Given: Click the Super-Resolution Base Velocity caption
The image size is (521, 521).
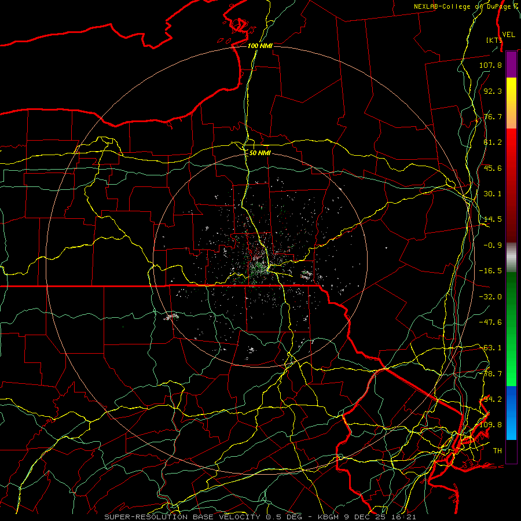Looking at the screenshot, I should [260, 517].
